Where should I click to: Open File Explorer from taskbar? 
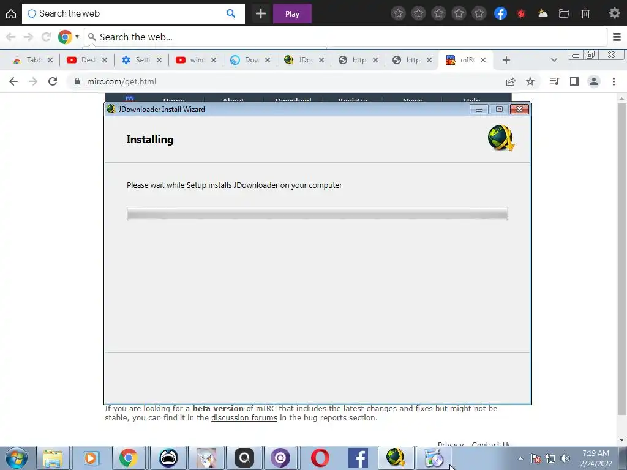click(x=53, y=458)
